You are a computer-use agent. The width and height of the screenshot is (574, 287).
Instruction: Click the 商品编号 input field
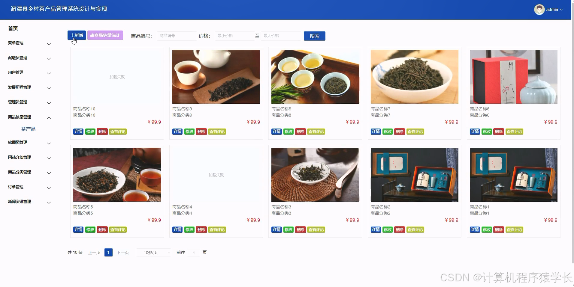click(x=177, y=36)
